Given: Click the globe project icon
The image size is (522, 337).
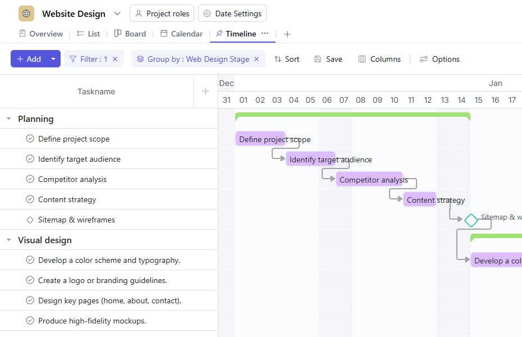Looking at the screenshot, I should point(26,13).
